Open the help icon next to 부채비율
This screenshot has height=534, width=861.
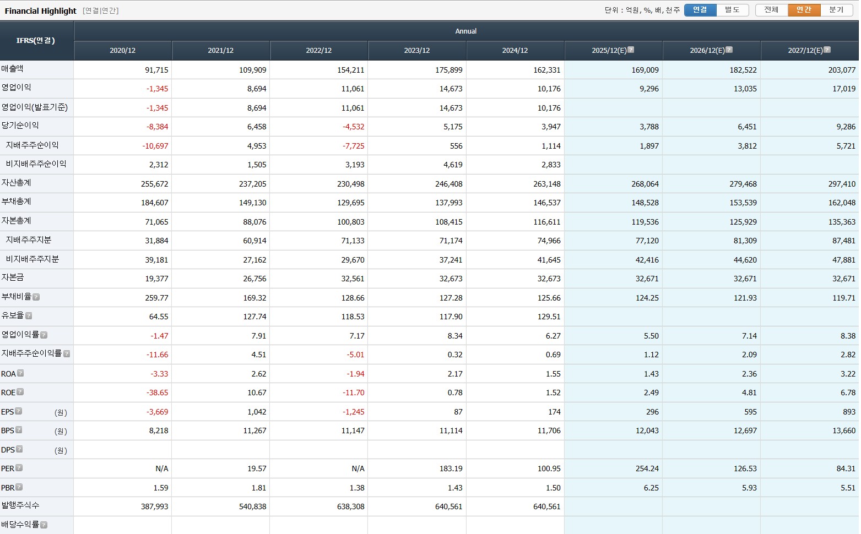(x=36, y=297)
